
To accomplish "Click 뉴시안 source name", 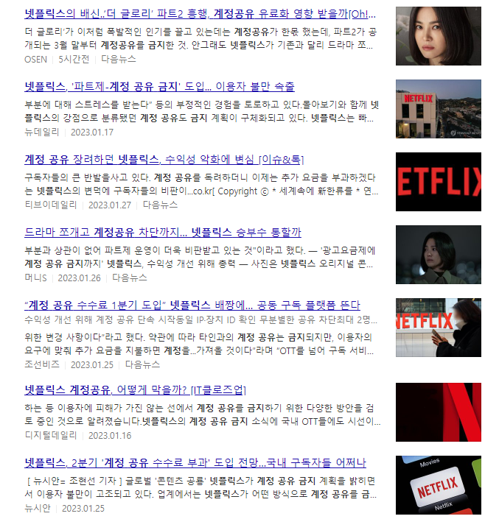I will pyautogui.click(x=38, y=508).
